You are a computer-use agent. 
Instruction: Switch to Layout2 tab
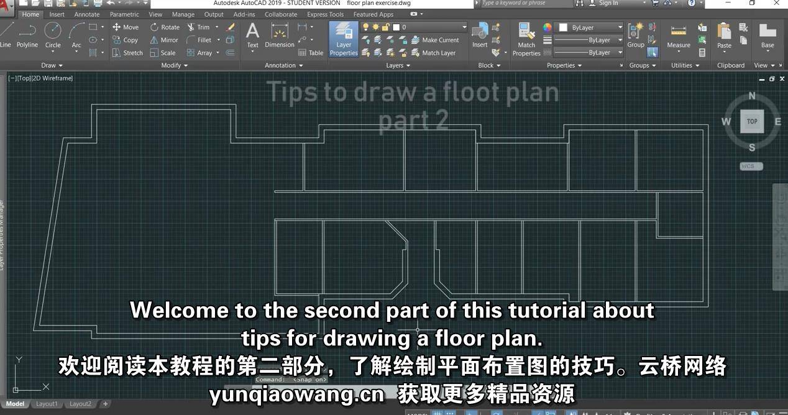click(80, 404)
